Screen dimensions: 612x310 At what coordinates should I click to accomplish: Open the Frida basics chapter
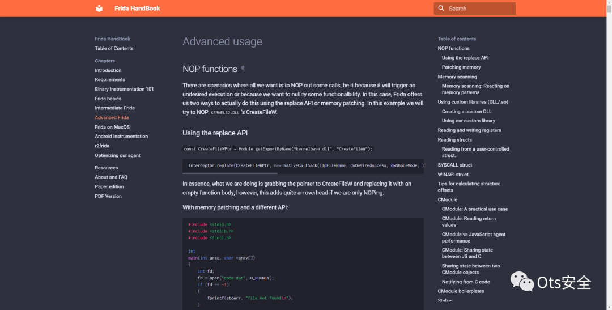point(108,99)
